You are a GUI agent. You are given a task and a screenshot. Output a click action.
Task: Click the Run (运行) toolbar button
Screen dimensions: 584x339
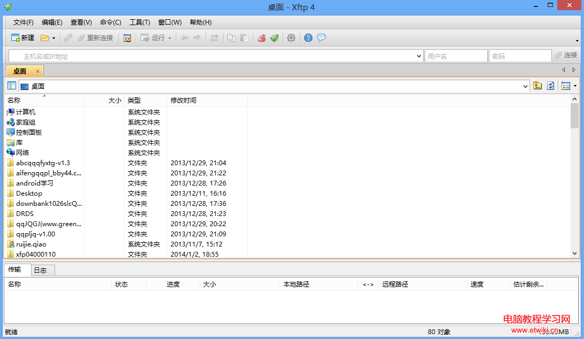coord(153,37)
